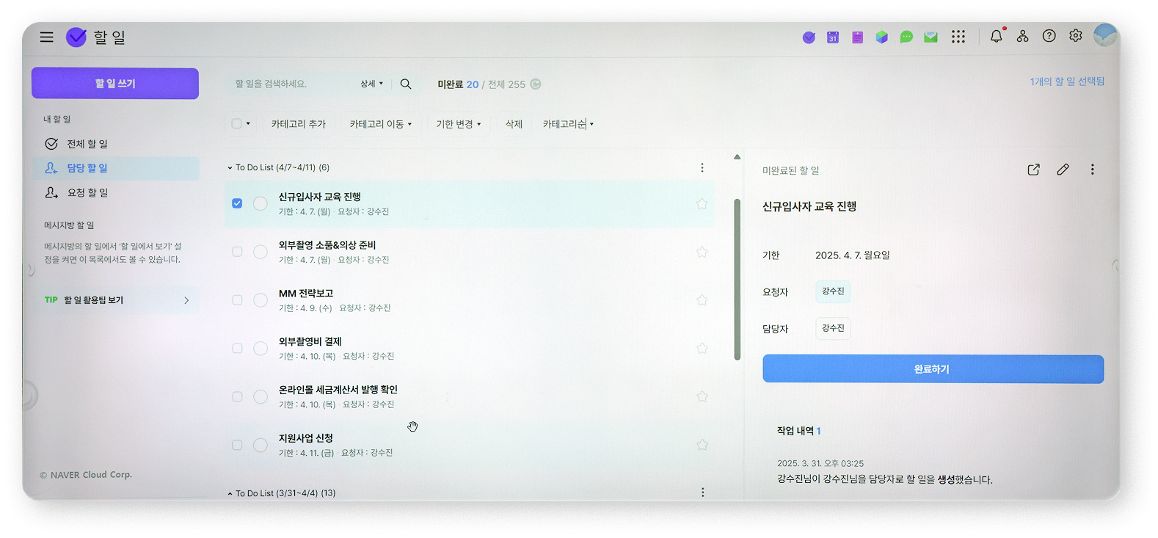Image resolution: width=1158 pixels, height=538 pixels.
Task: Open the green Message chat icon
Action: (x=906, y=37)
